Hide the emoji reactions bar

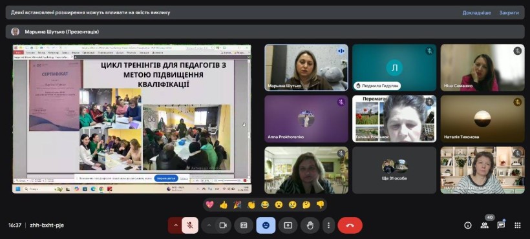[266, 225]
